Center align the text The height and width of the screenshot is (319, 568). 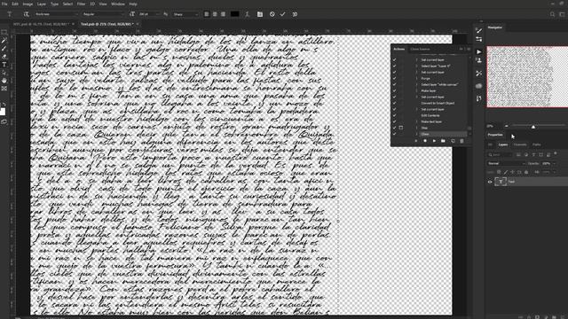point(215,14)
